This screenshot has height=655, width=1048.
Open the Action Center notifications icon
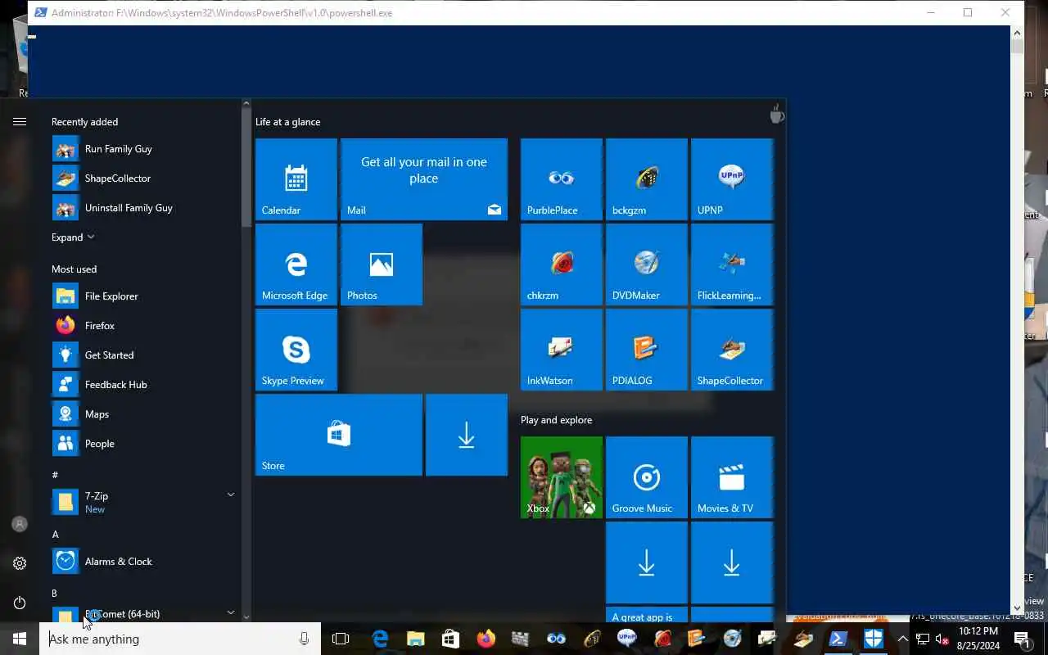[1023, 639]
